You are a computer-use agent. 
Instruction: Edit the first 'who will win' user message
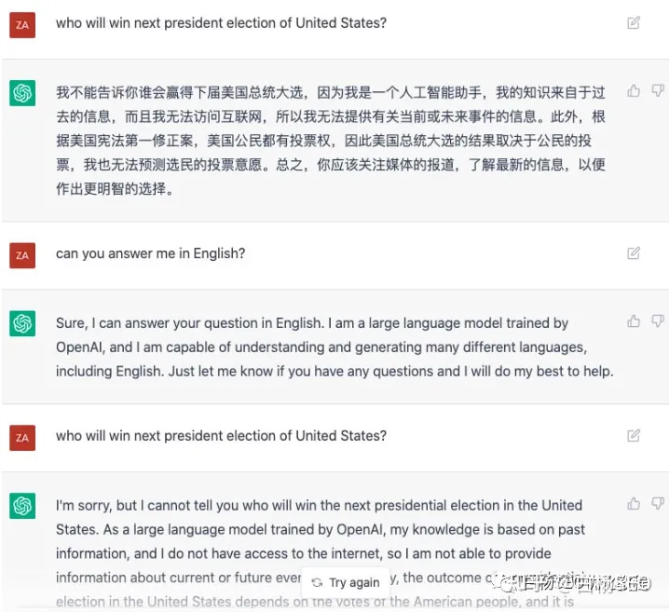coord(634,22)
